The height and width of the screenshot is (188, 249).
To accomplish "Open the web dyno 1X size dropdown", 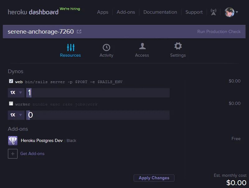I will tap(16, 92).
